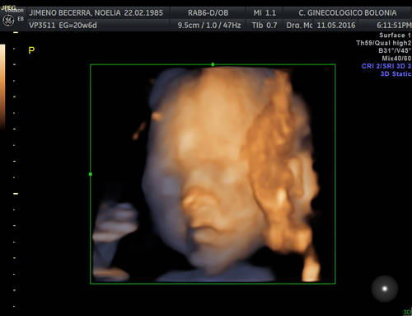Click the long depth scale tick mark
The height and width of the screenshot is (316, 412).
(16, 194)
